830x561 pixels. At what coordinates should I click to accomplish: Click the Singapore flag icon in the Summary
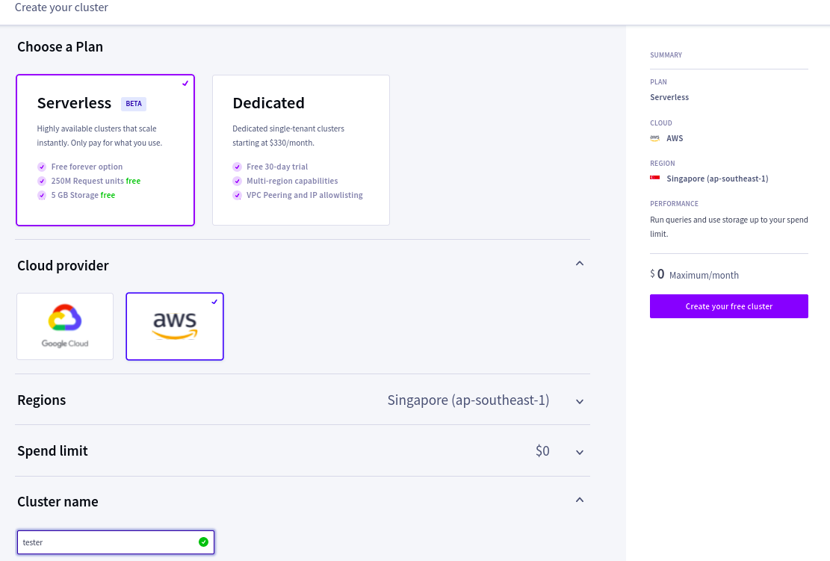coord(655,178)
